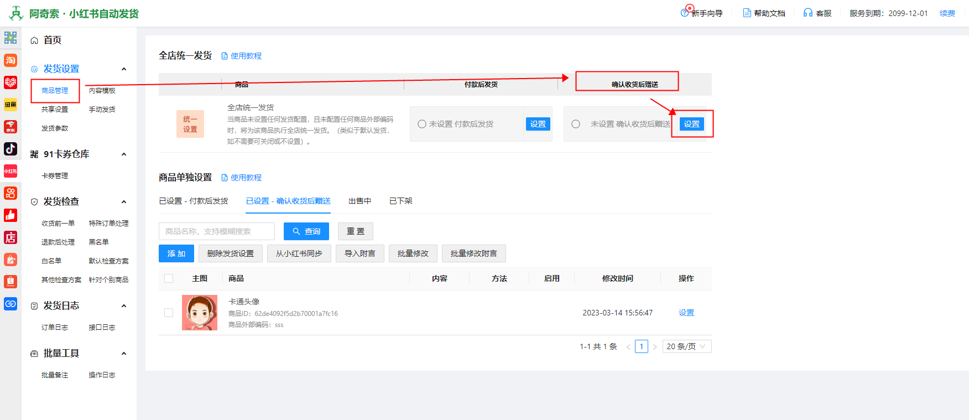Tick the checkbox for 卡通头像 row
Viewport: 969px width, 420px height.
click(169, 313)
